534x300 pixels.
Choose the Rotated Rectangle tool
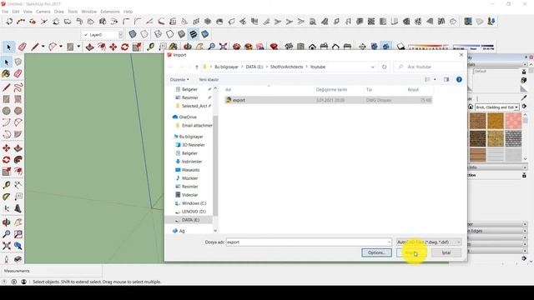coord(18,99)
